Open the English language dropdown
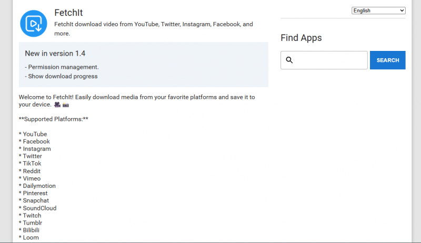This screenshot has height=243, width=421. pyautogui.click(x=378, y=10)
